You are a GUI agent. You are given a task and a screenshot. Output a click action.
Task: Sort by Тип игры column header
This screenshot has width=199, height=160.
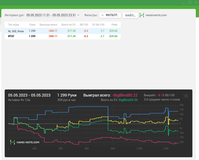(14, 25)
